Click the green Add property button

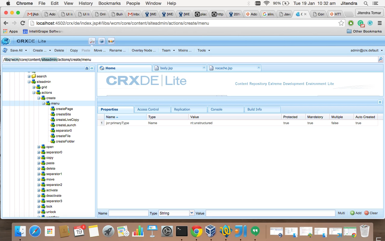356,213
